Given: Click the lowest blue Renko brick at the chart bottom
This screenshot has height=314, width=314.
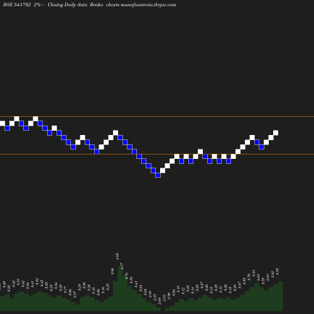Looking at the screenshot, I should coord(158,175).
